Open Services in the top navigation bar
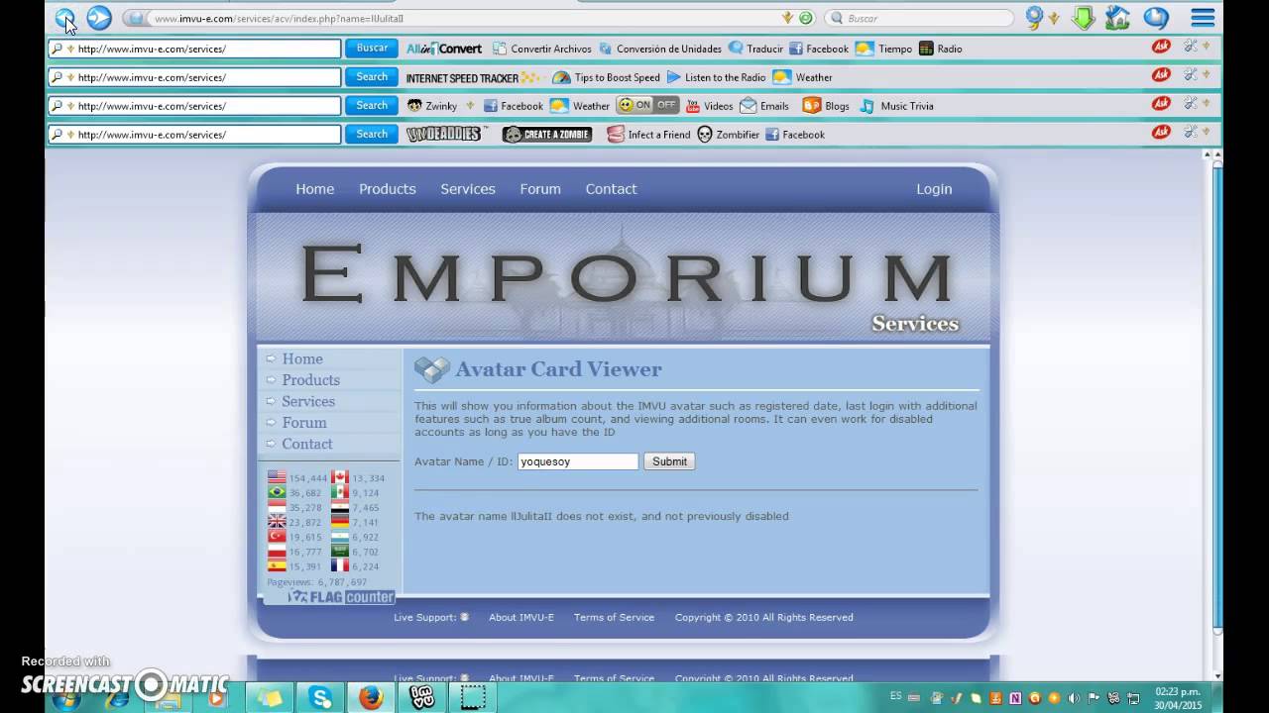1269x713 pixels. pos(468,189)
